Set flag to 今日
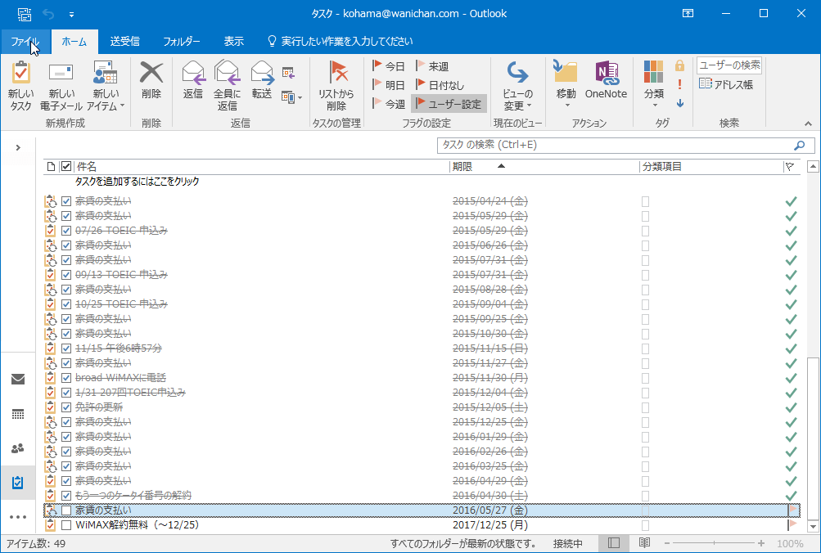821x553 pixels. click(x=389, y=66)
